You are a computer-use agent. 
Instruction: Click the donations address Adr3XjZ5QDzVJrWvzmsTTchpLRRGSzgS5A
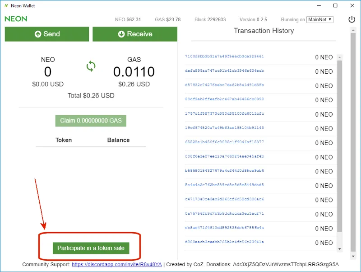coord(286,264)
